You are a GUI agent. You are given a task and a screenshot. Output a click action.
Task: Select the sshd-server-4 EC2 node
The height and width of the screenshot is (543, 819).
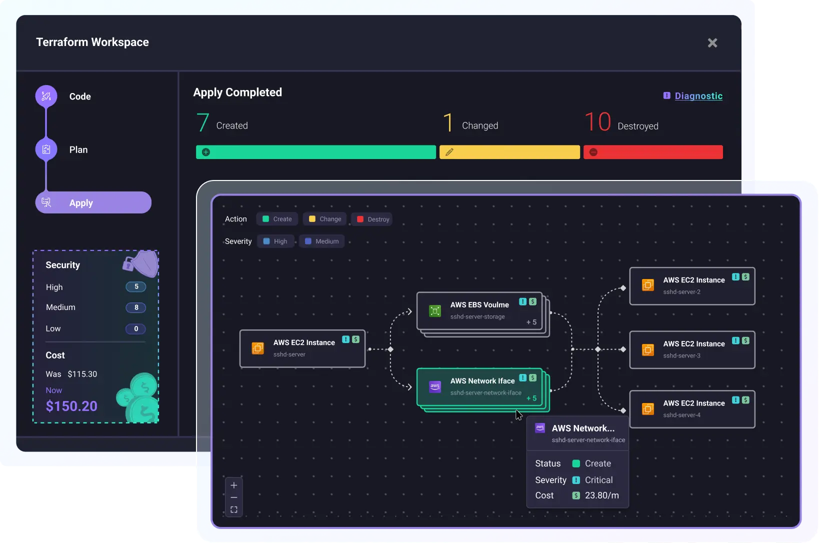coord(692,409)
